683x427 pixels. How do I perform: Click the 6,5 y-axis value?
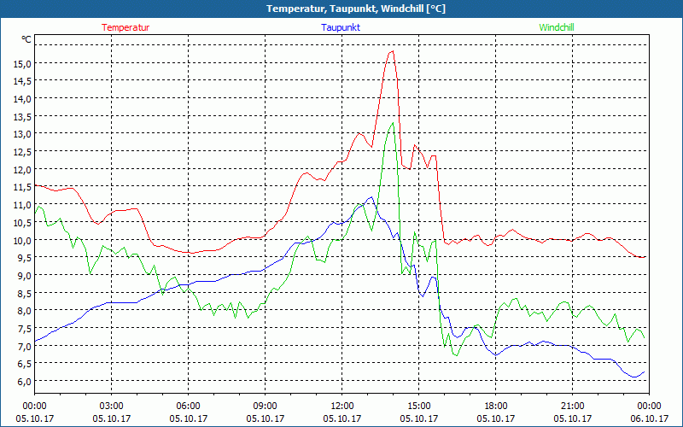point(25,364)
